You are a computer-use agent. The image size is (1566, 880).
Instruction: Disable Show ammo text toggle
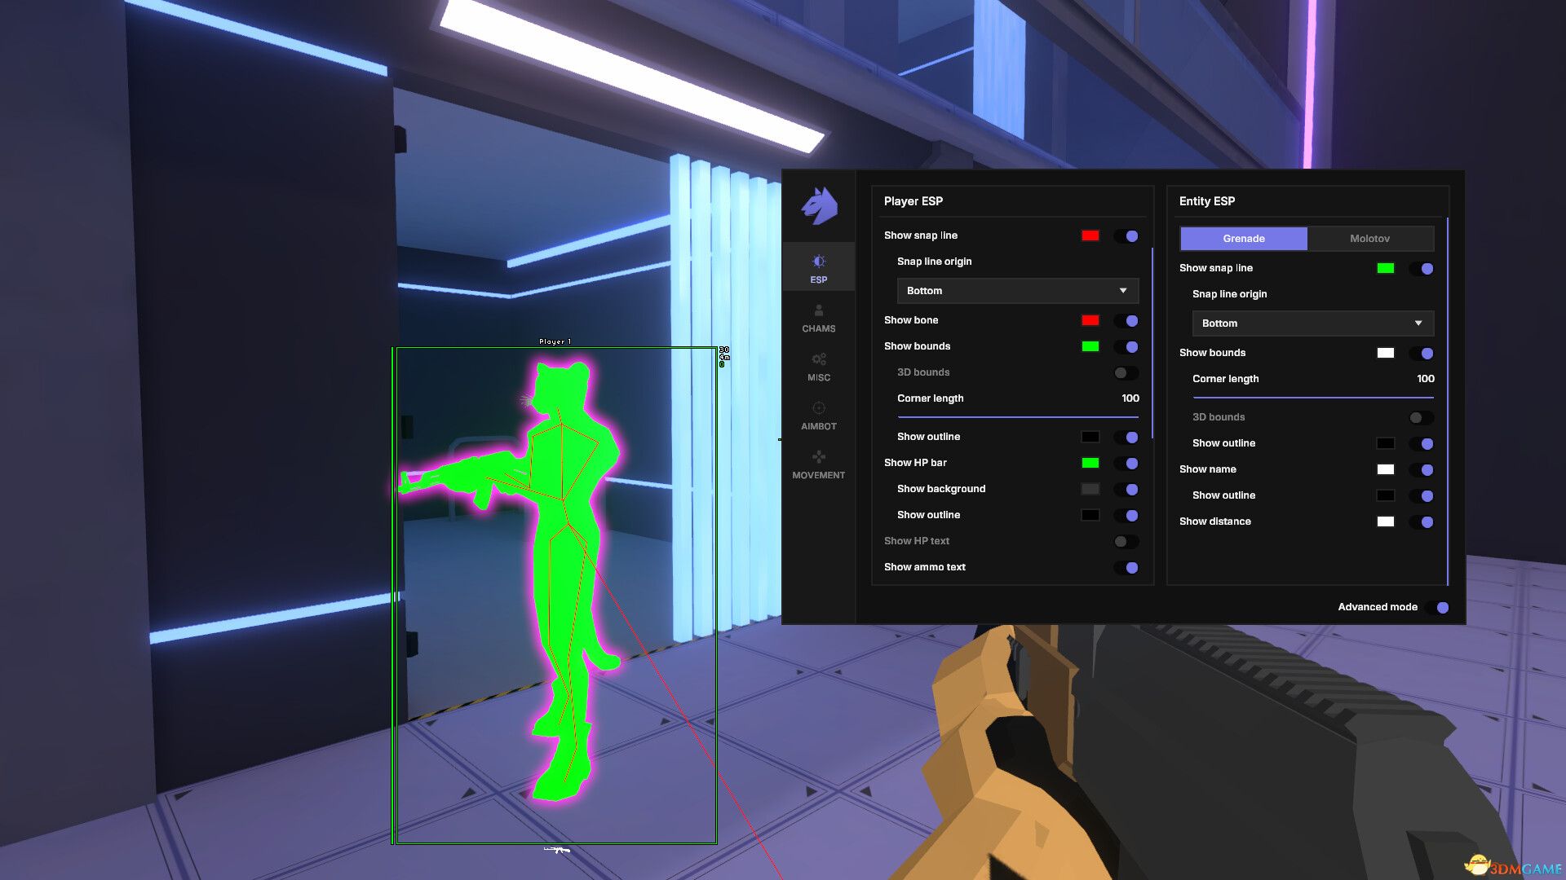tap(1126, 568)
